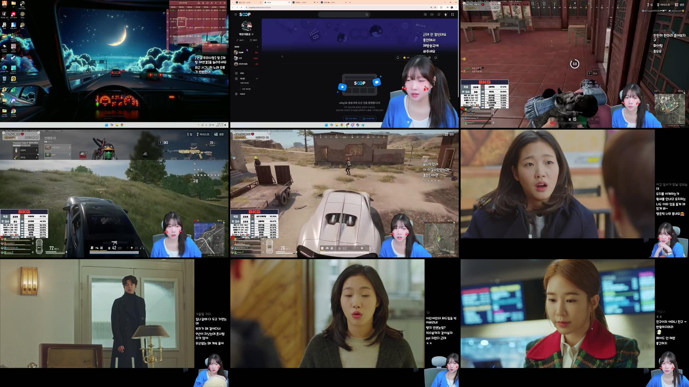This screenshot has height=387, width=689.
Task: Collapse the board section chevron in sidebar
Action: point(257,78)
